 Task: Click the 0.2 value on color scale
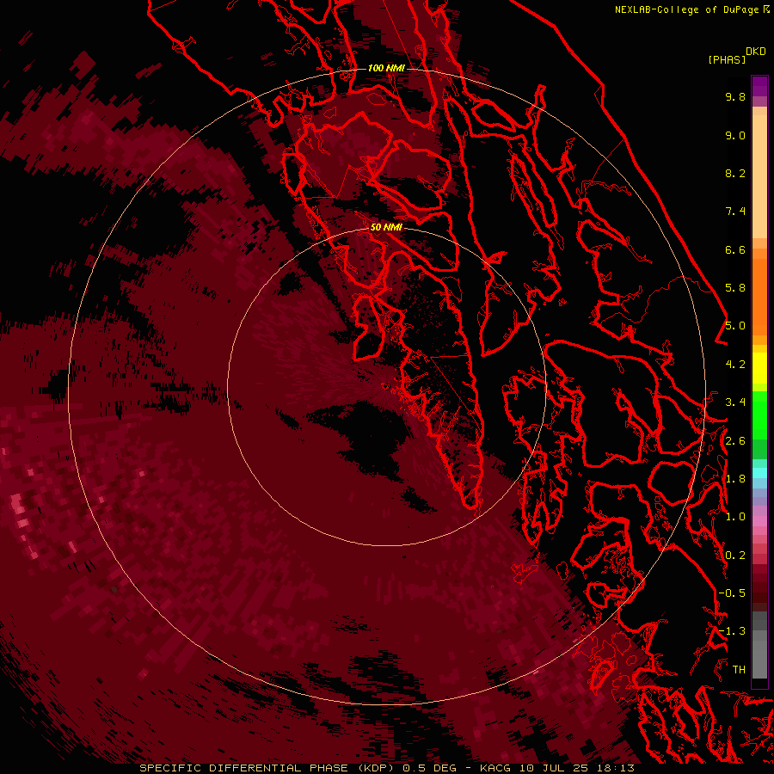coord(735,556)
